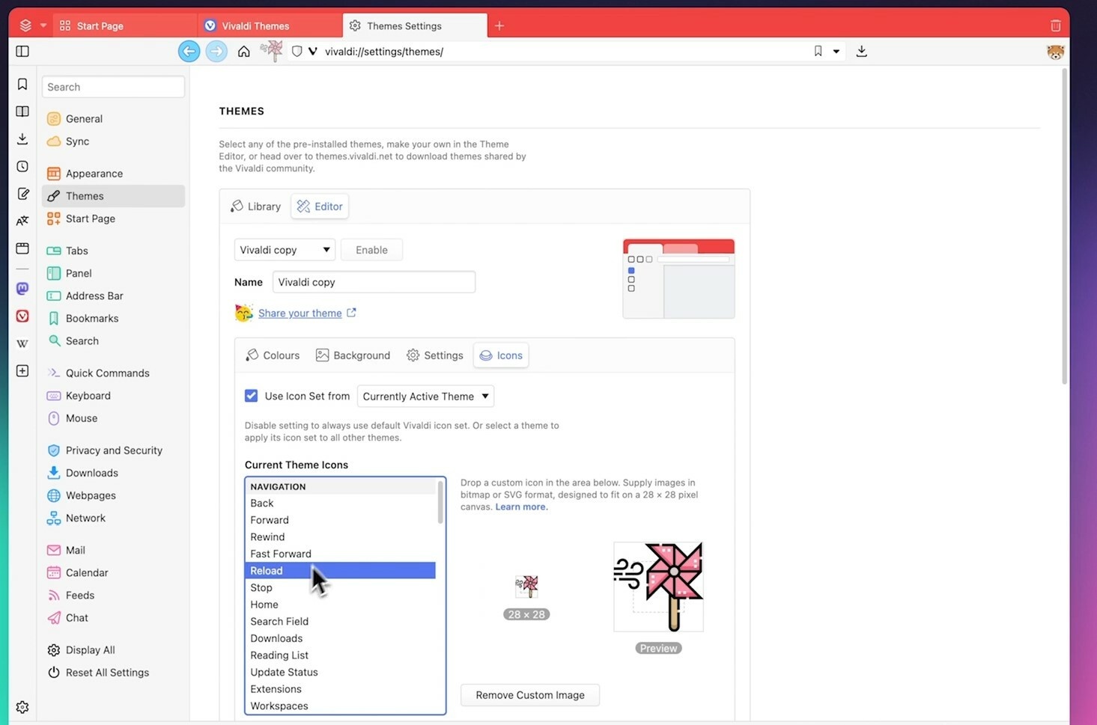Expand the bookmarks dropdown arrow in address bar
The image size is (1097, 725).
point(836,51)
